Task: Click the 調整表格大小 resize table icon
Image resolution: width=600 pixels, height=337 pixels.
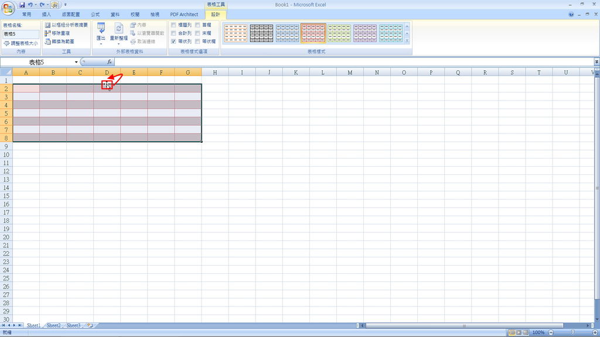Action: [6, 43]
